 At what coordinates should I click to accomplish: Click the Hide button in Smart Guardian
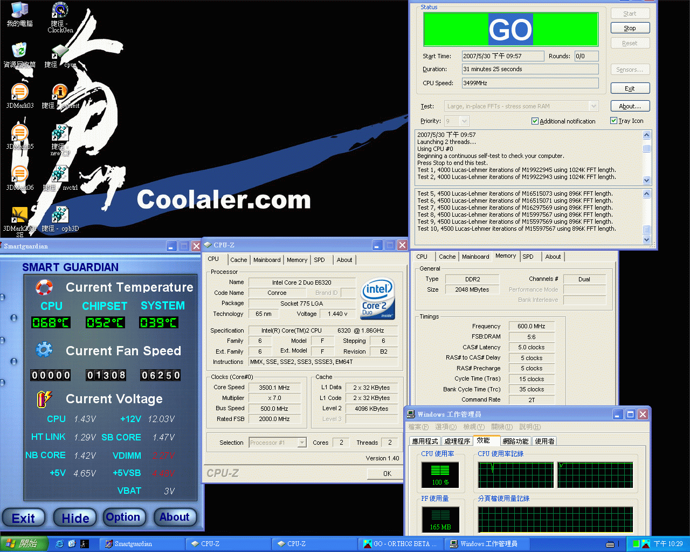(x=75, y=518)
